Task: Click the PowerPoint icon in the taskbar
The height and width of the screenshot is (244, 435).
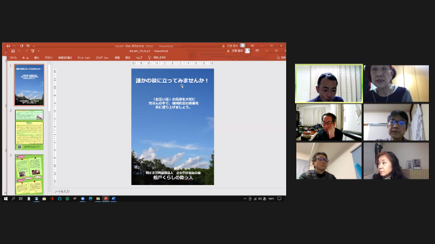Action: pos(106,199)
